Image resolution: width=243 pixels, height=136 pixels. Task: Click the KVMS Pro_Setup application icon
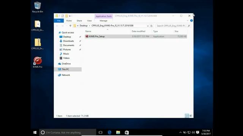(x=87, y=36)
